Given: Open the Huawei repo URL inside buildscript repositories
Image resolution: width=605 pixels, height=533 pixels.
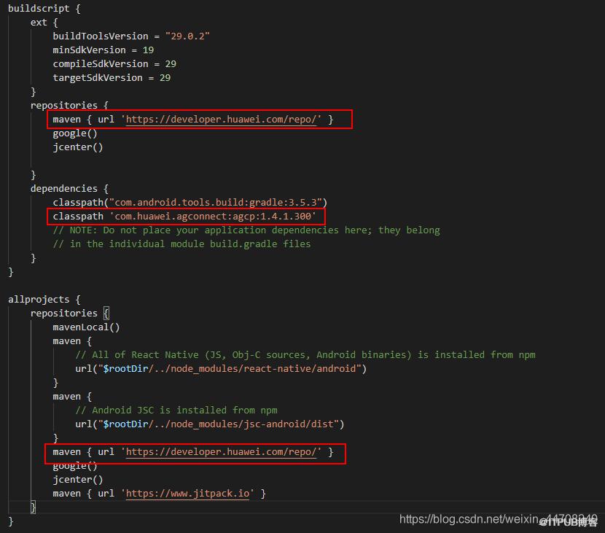Looking at the screenshot, I should tap(221, 120).
